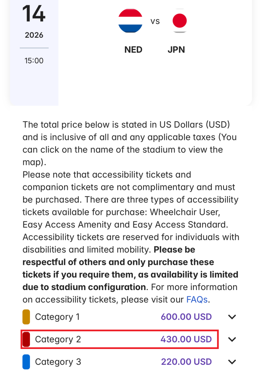This screenshot has height=375, width=262.
Task: Select the Category 2 label
Action: coord(58,339)
